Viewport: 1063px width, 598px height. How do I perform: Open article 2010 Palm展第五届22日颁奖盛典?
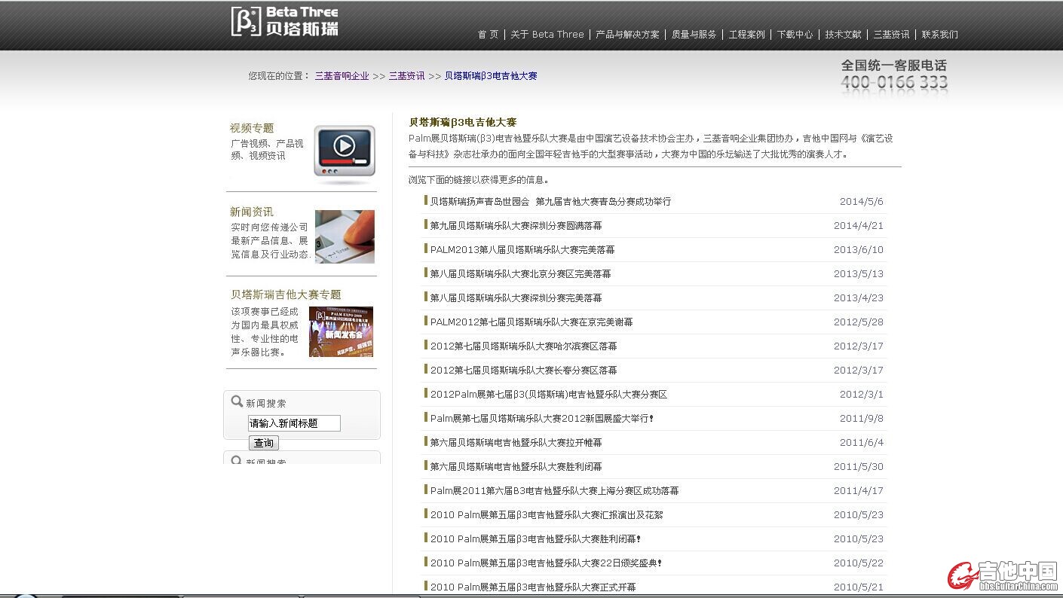click(x=547, y=563)
